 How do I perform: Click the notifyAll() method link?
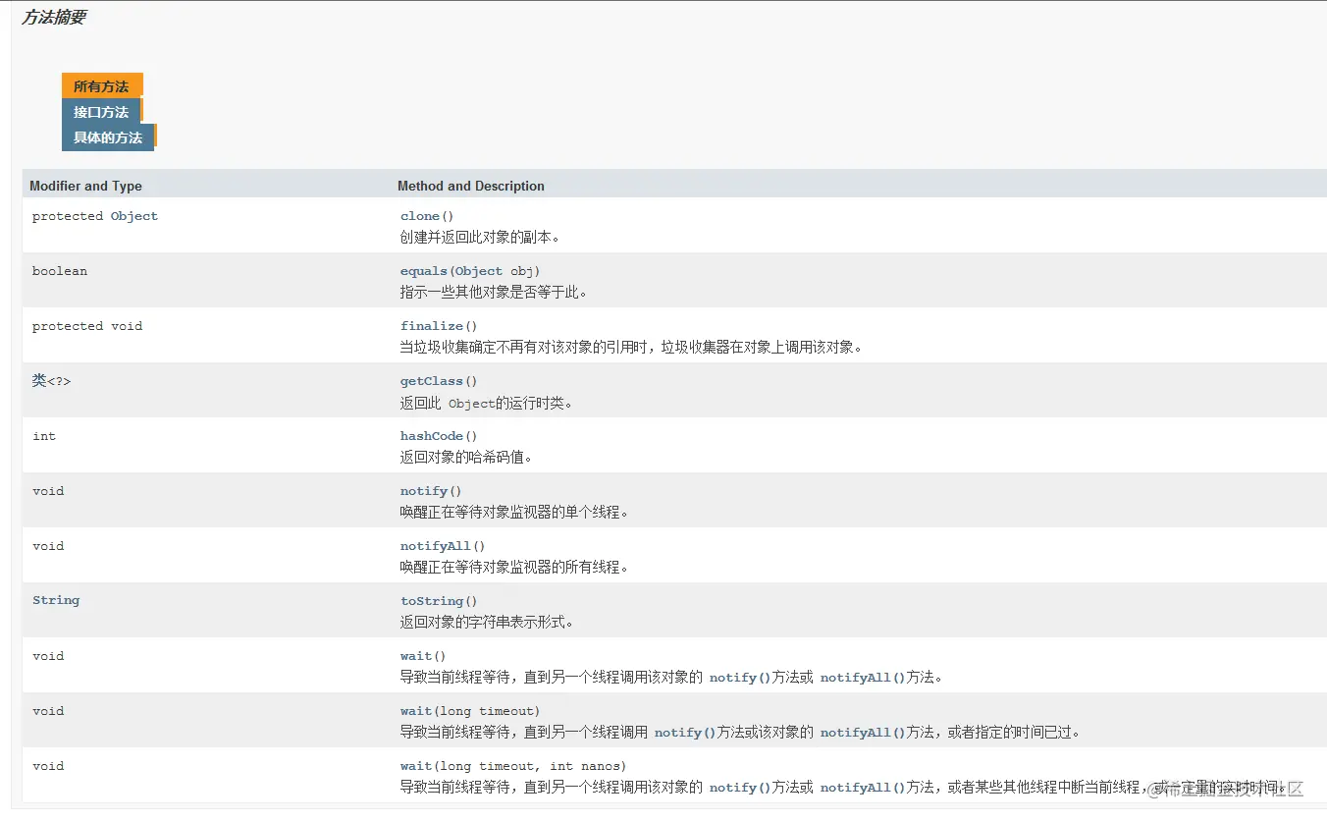pos(435,545)
